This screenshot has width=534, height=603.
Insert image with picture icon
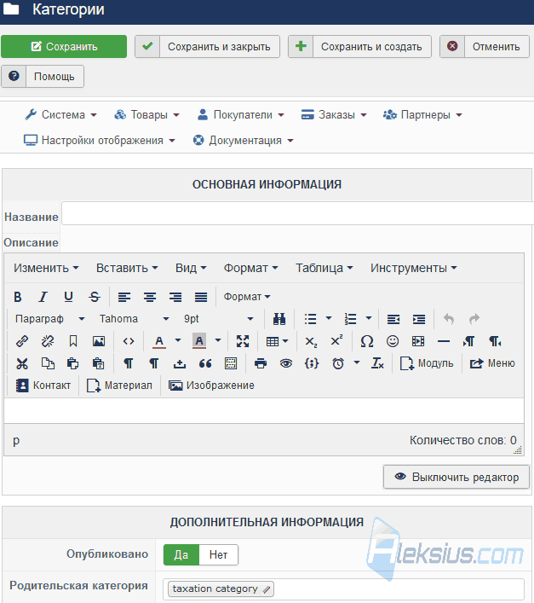(99, 341)
